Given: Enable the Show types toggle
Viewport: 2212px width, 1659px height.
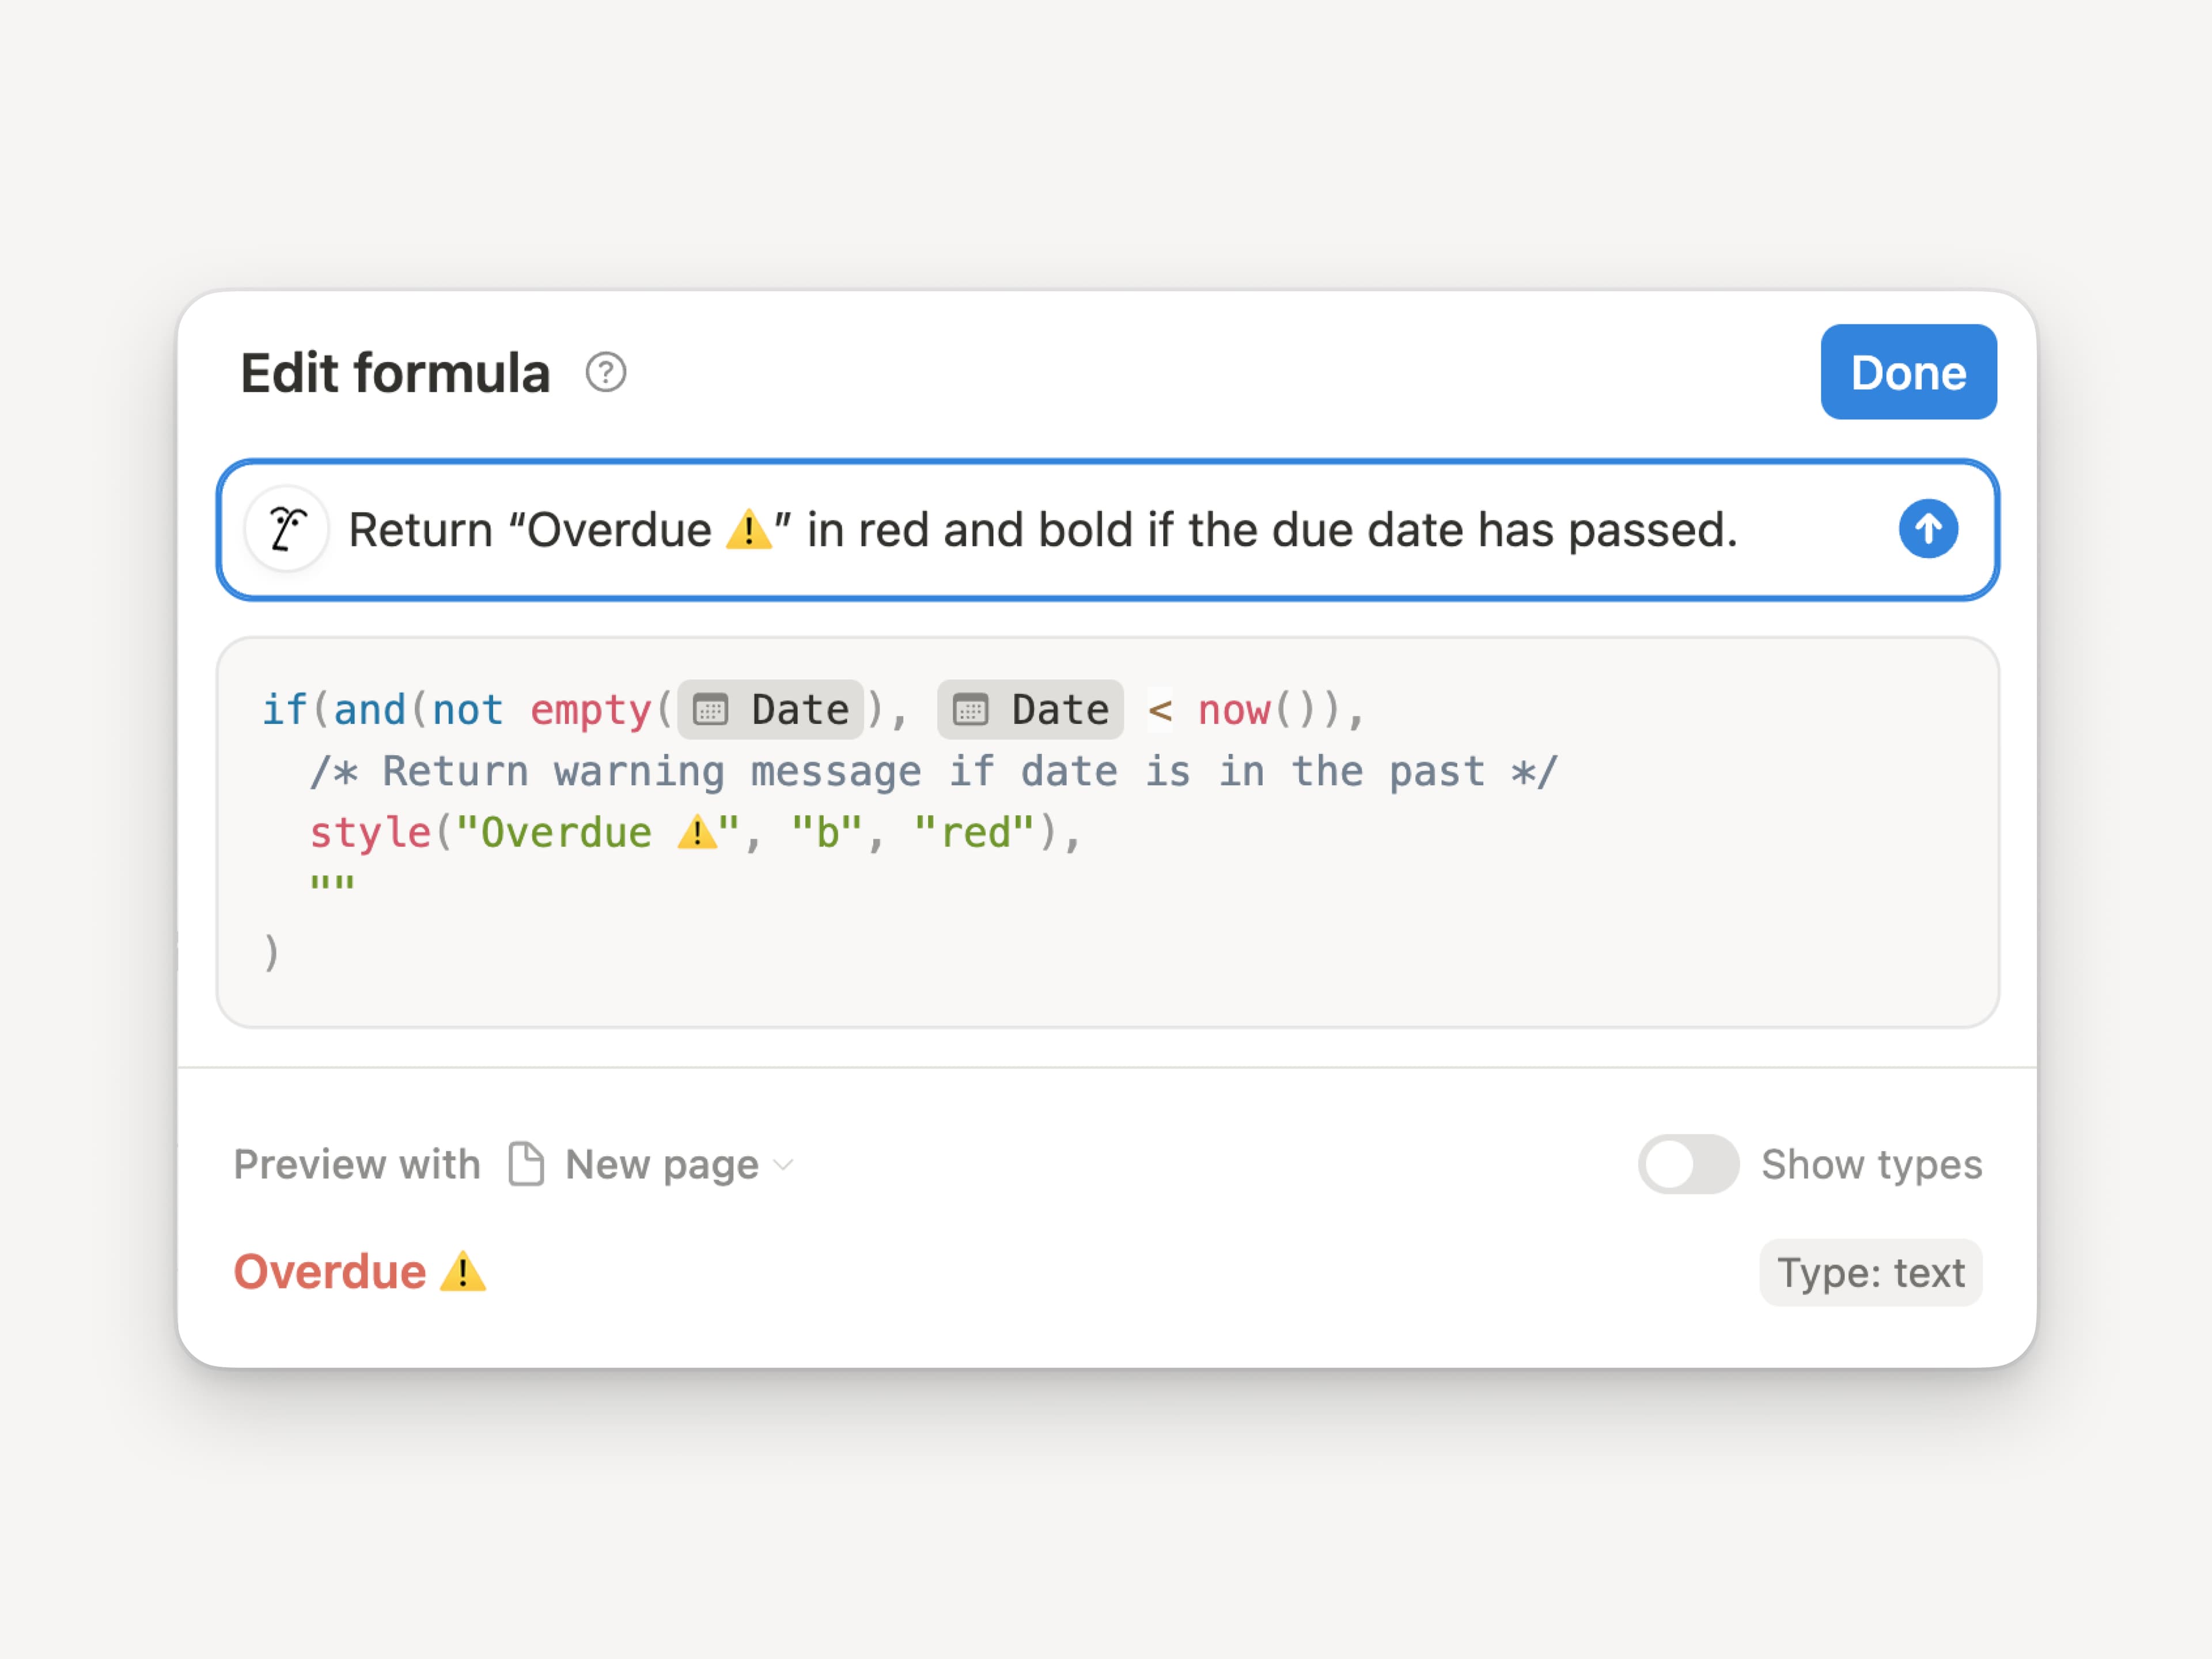Looking at the screenshot, I should click(1688, 1163).
